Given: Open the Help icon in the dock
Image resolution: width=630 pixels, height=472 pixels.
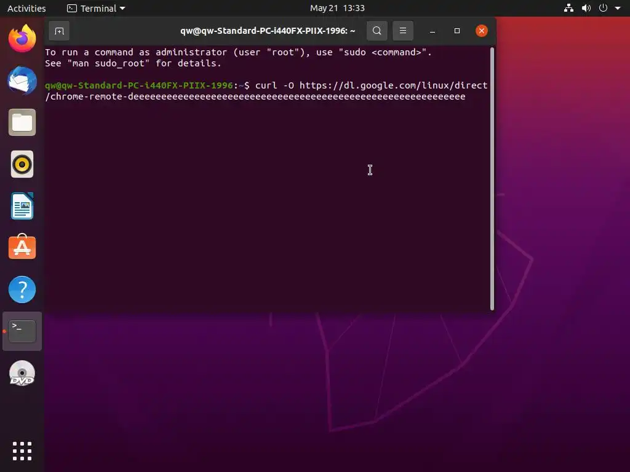Looking at the screenshot, I should point(22,289).
